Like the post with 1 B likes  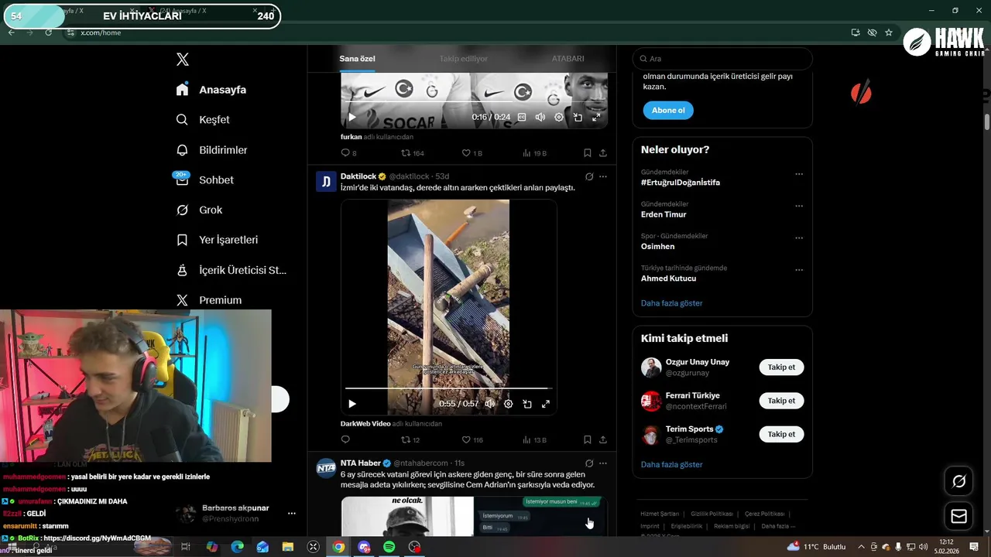[471, 153]
